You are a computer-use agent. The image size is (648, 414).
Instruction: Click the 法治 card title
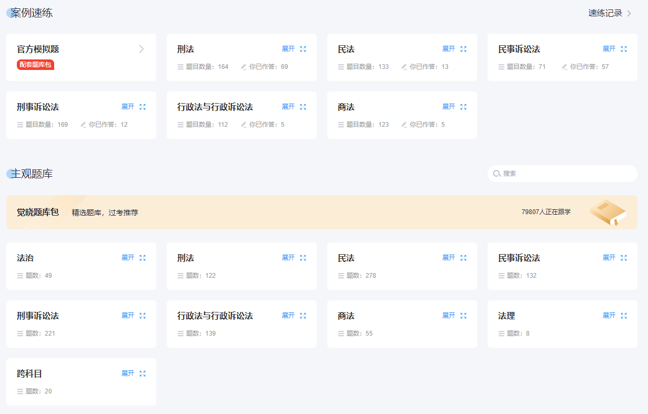25,258
